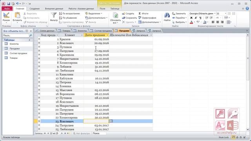The width and height of the screenshot is (251, 141).
Task: Apply bold Ж formatting
Action: [191, 18]
